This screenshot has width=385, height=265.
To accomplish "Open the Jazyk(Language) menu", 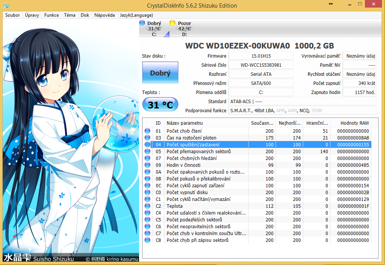I will tap(136, 15).
